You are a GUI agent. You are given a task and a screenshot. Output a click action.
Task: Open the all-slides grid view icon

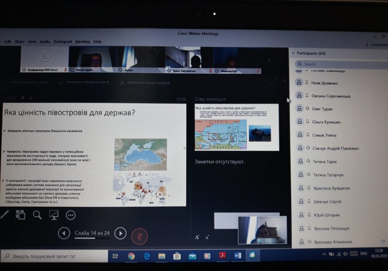pos(20,215)
